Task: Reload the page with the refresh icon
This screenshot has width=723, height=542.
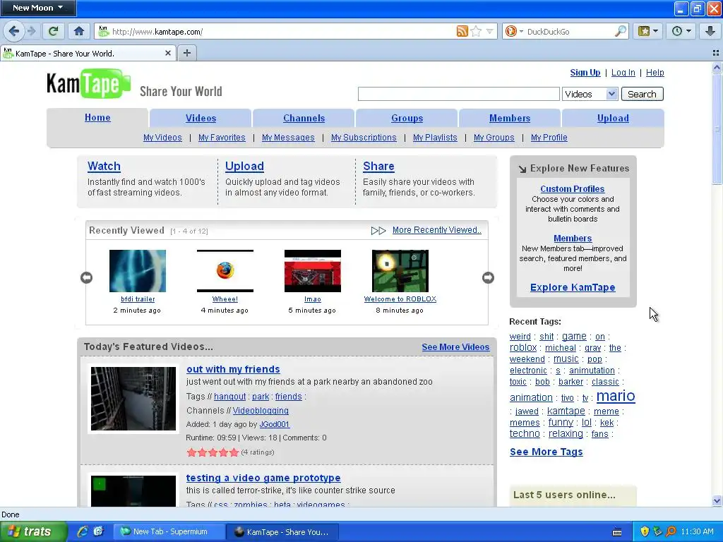Action: click(54, 31)
